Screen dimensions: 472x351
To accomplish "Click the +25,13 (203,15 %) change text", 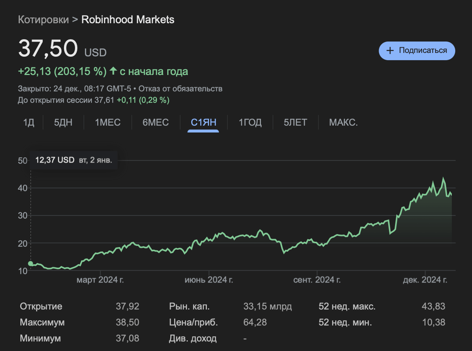I will (x=62, y=72).
